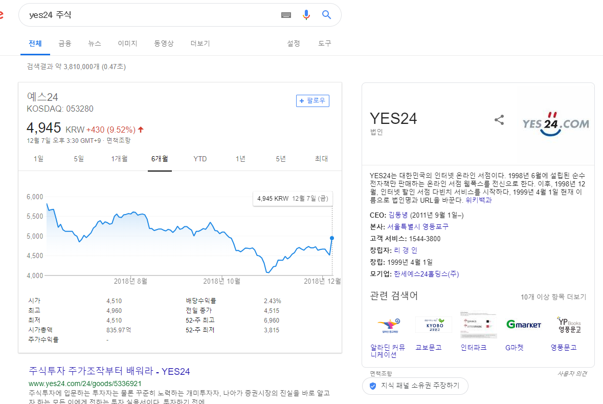Image resolution: width=603 pixels, height=404 pixels.
Task: Switch to the 금융 tab
Action: coord(64,44)
